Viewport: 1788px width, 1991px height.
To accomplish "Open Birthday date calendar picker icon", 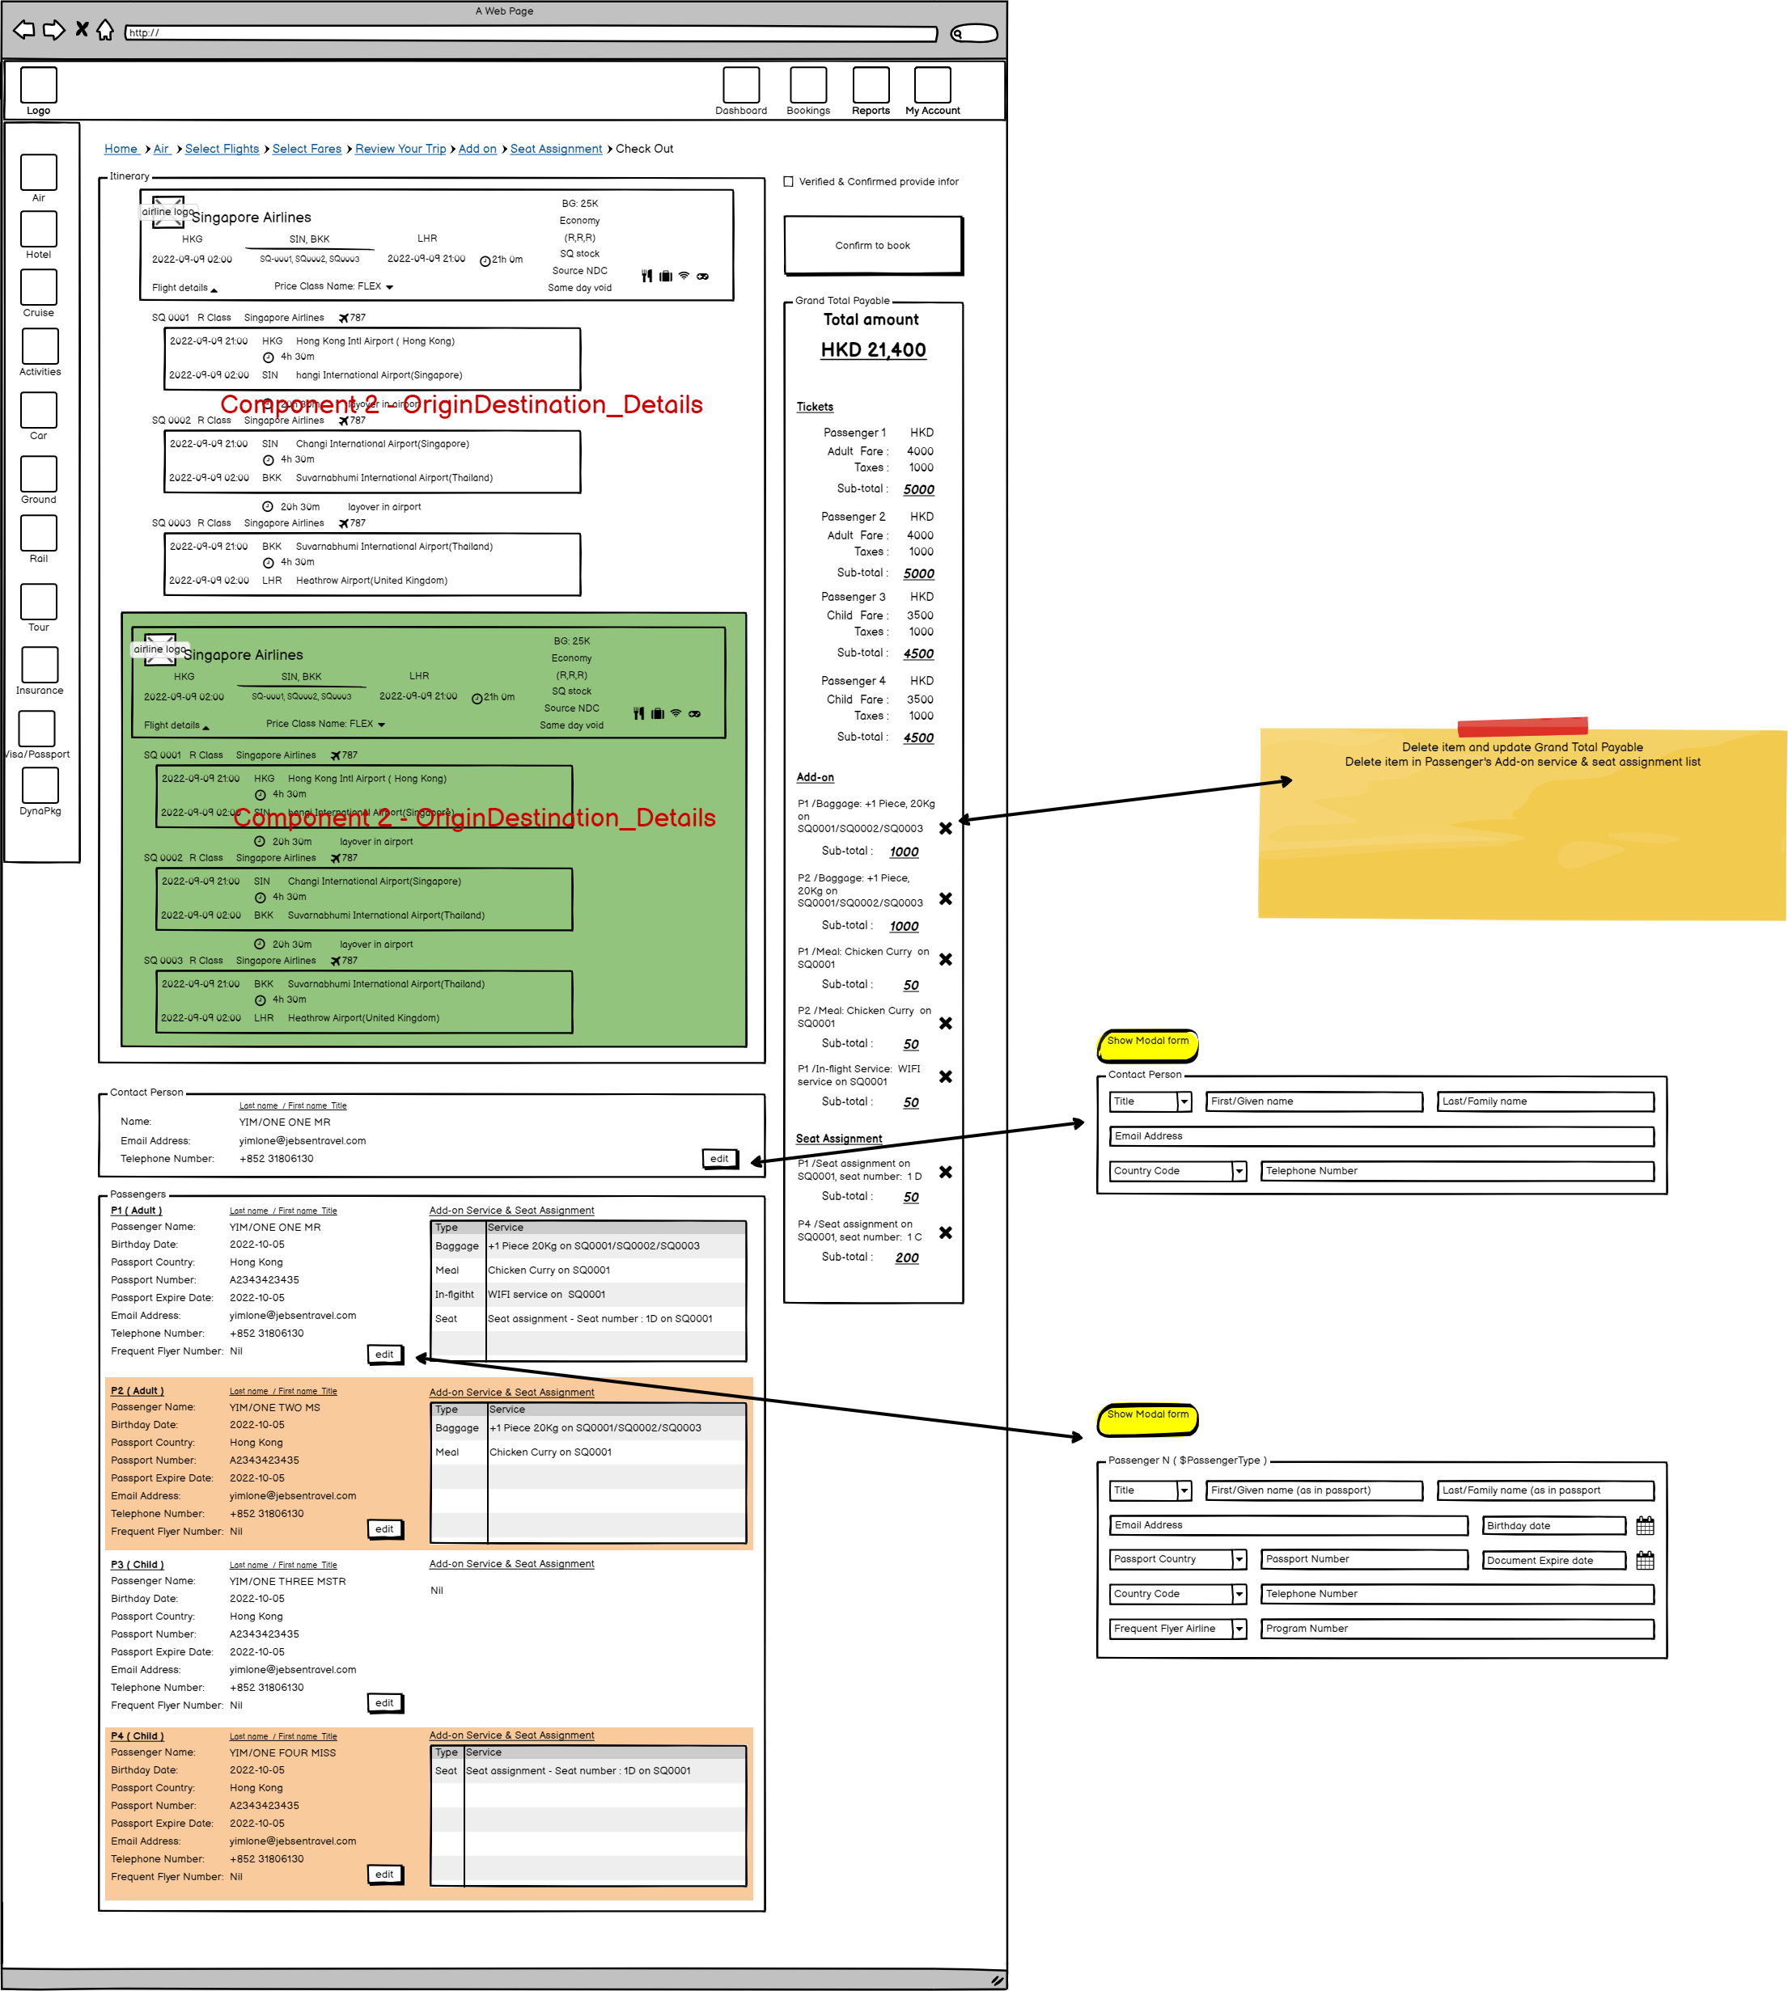I will click(1645, 1526).
